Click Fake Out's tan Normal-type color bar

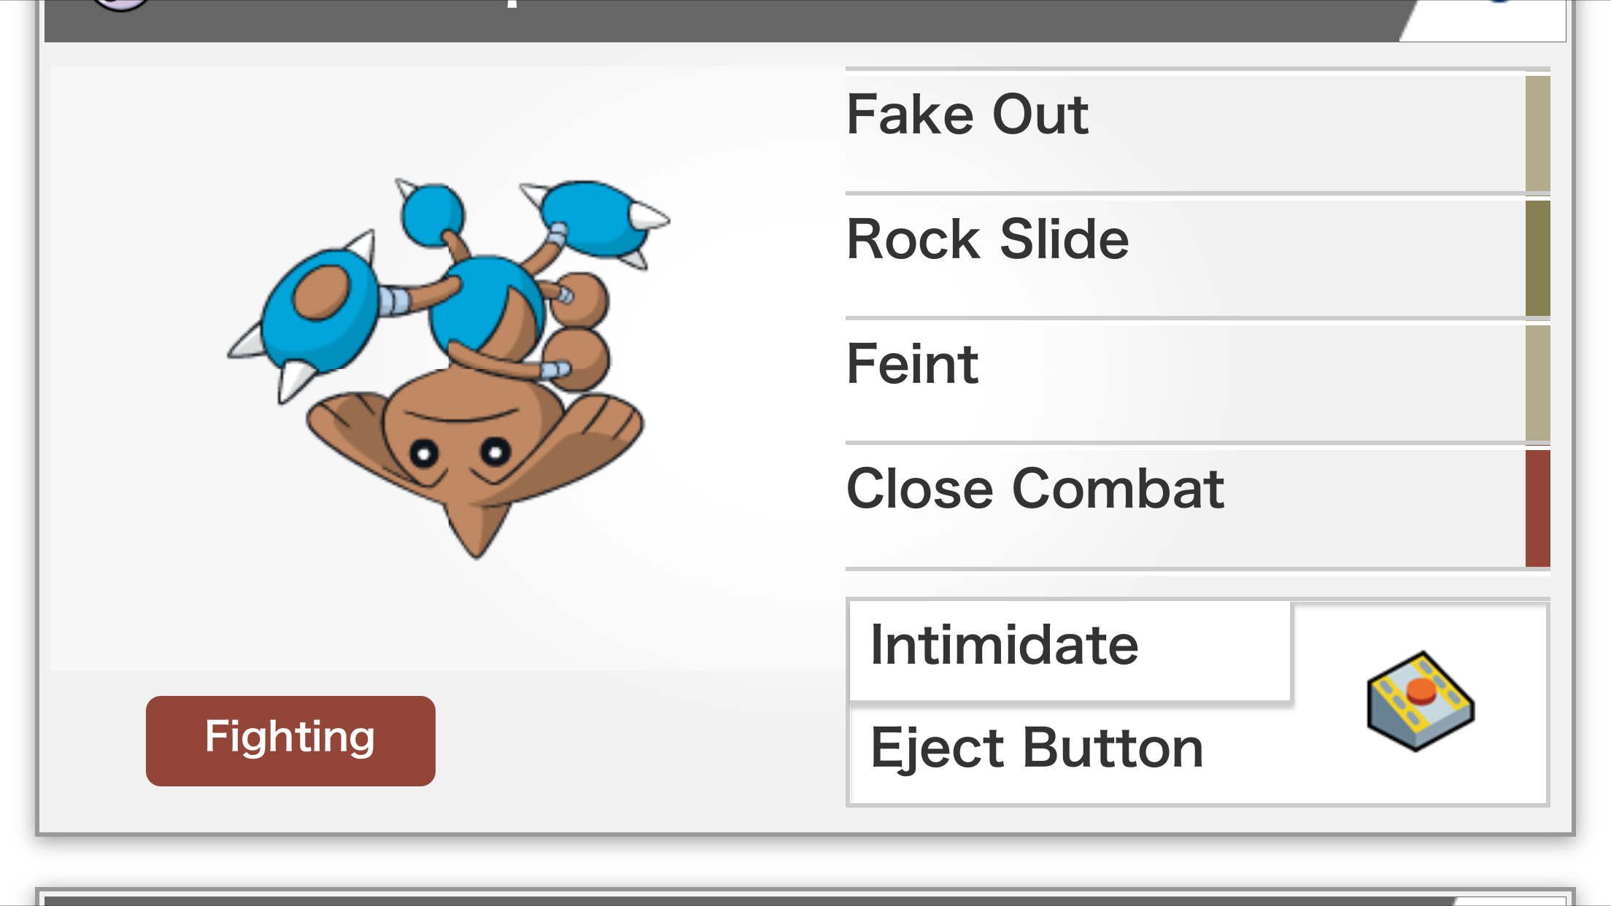coord(1538,133)
